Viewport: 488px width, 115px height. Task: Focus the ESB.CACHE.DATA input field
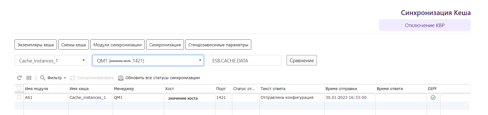coord(245,61)
